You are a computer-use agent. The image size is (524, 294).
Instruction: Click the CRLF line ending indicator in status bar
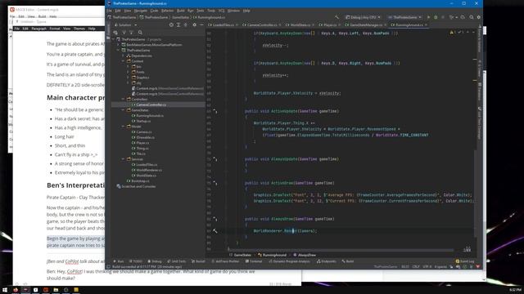(416, 267)
